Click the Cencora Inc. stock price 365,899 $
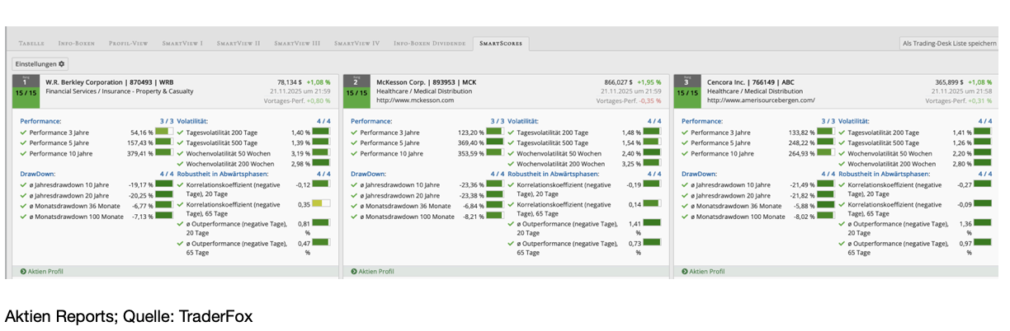 click(937, 82)
